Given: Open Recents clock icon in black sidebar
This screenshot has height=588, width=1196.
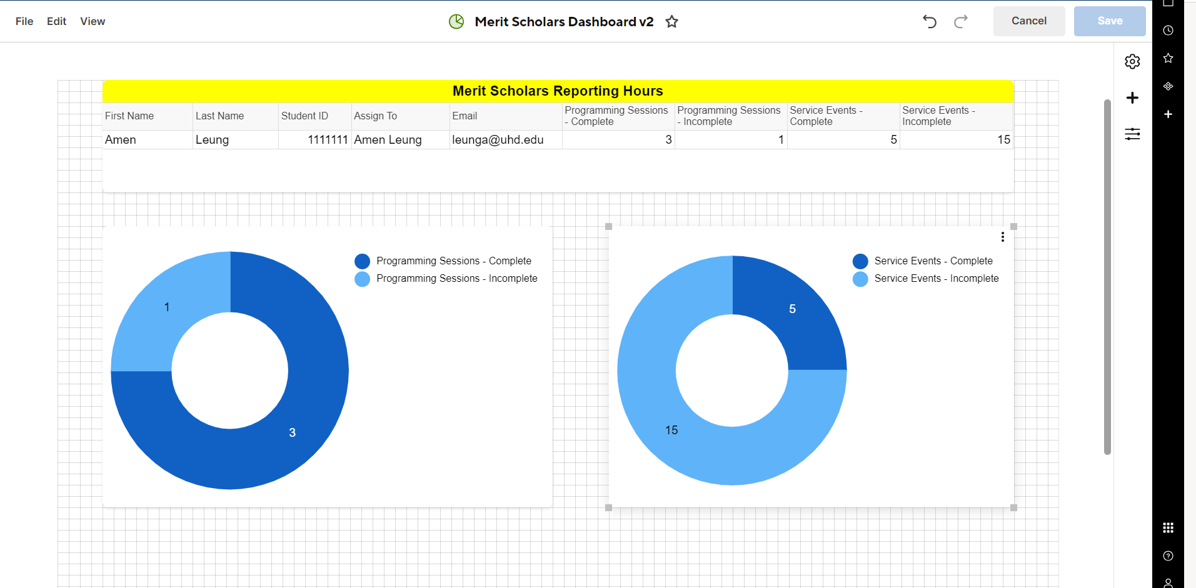Looking at the screenshot, I should click(1168, 31).
